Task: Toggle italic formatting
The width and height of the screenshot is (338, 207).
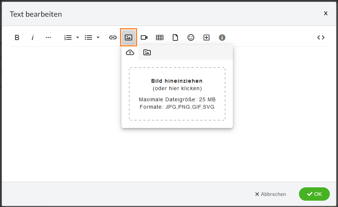Action: [x=33, y=37]
